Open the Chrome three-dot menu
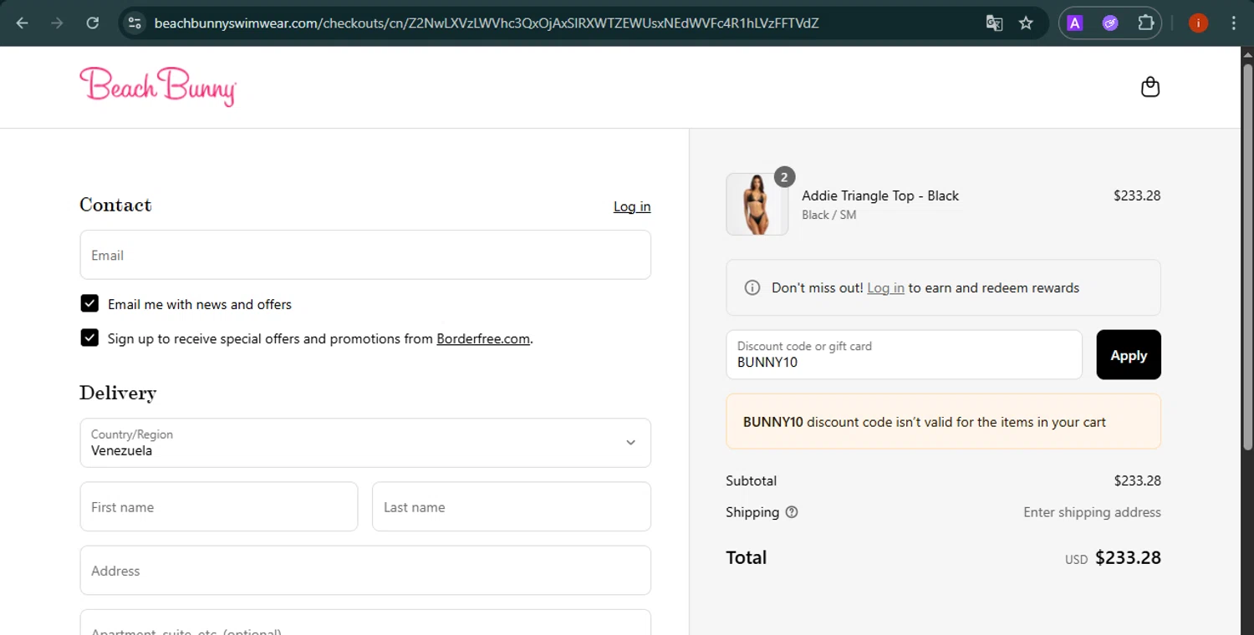The width and height of the screenshot is (1254, 635). click(x=1234, y=23)
